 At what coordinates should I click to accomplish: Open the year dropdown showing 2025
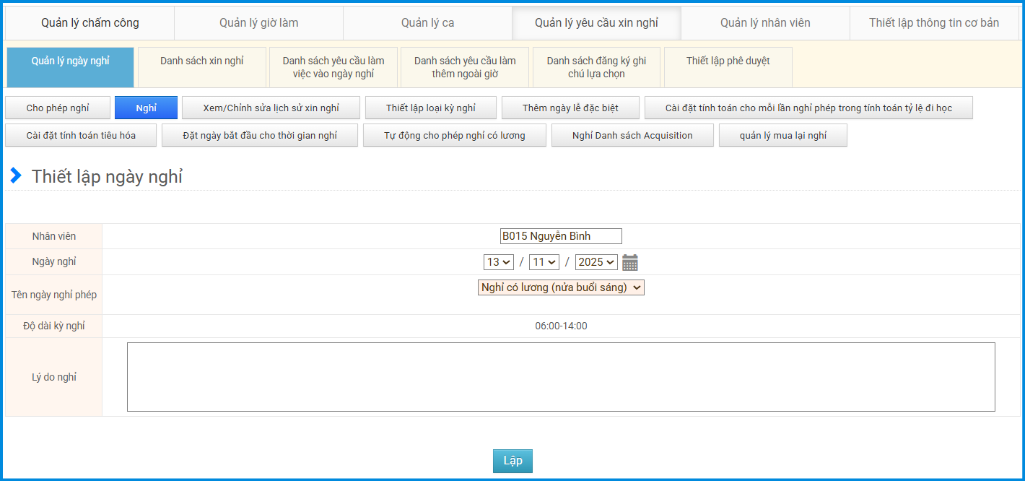[596, 262]
